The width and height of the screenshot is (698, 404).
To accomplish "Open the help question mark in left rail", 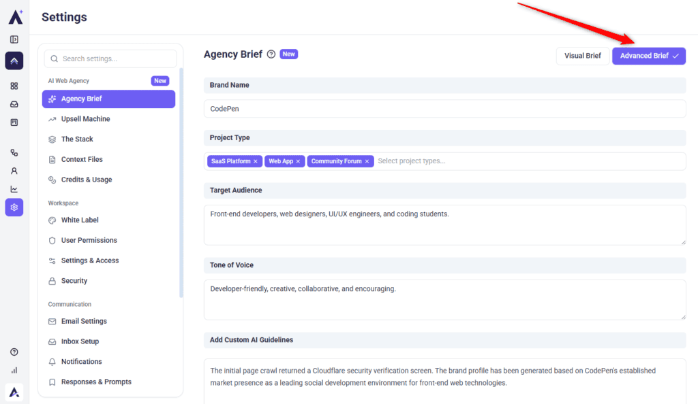I will (14, 352).
